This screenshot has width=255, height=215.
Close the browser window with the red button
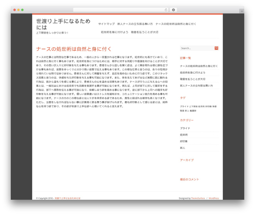[15, 10]
